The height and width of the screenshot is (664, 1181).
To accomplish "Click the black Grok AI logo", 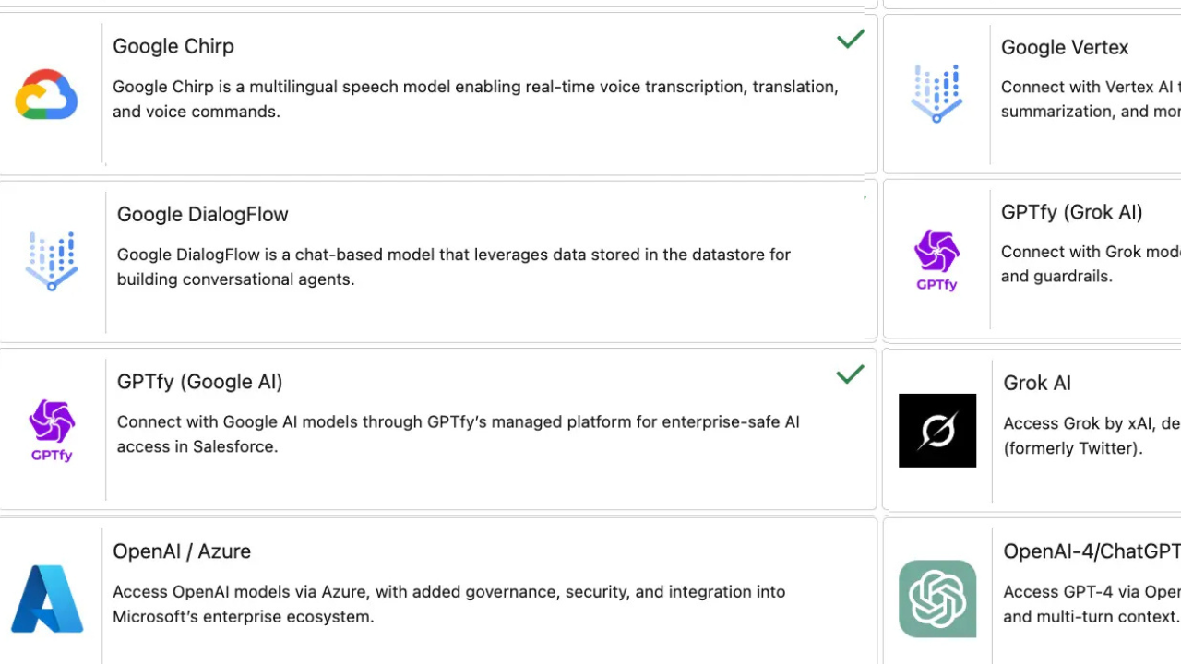I will [937, 431].
